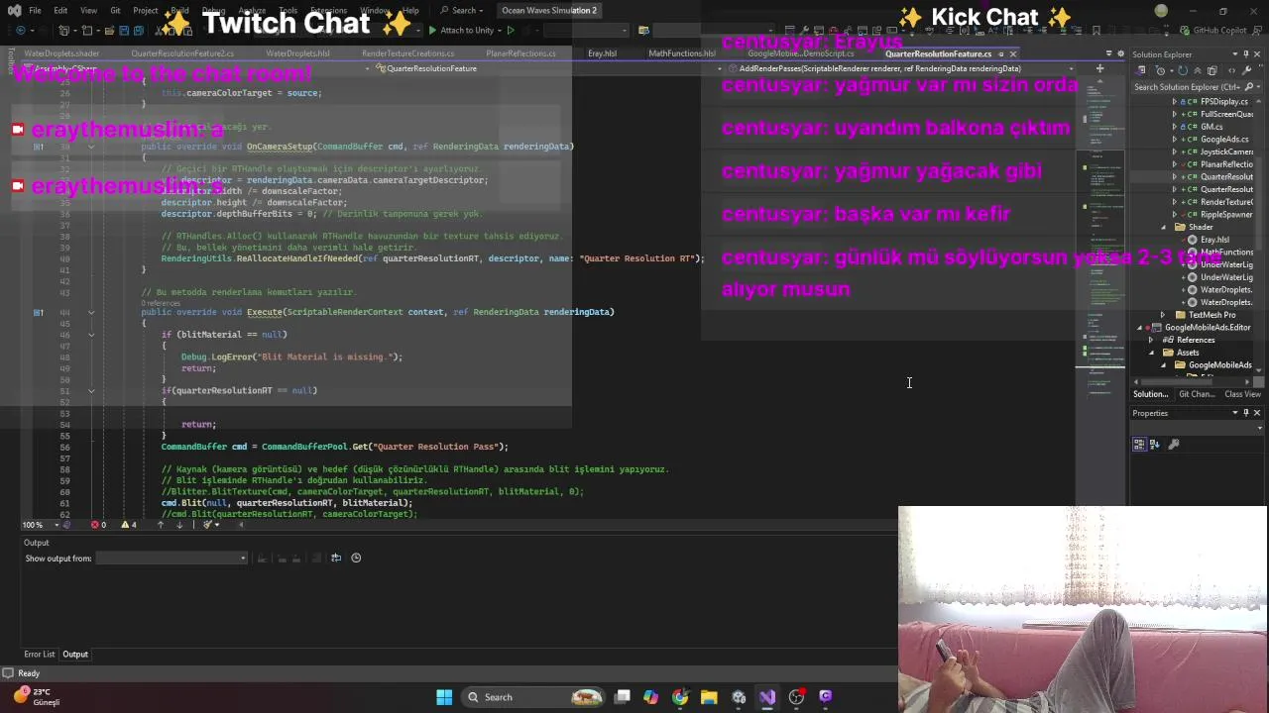The height and width of the screenshot is (713, 1269).
Task: Expand the References node
Action: coord(1151,340)
